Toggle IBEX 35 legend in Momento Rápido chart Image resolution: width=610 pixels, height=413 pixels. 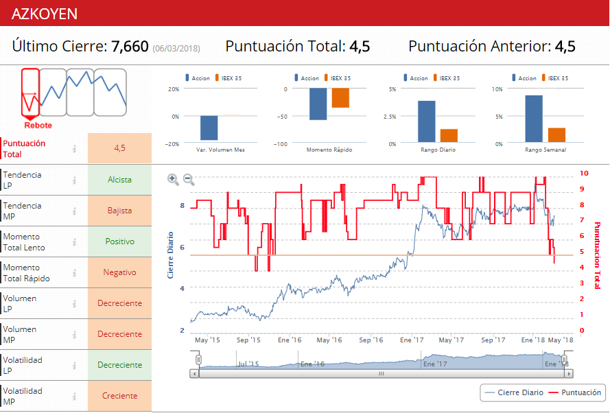click(x=338, y=78)
